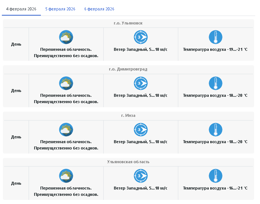The width and height of the screenshot is (260, 204).
Task: Click the thermometer icon for г.о. Ульяновск
Action: click(215, 37)
